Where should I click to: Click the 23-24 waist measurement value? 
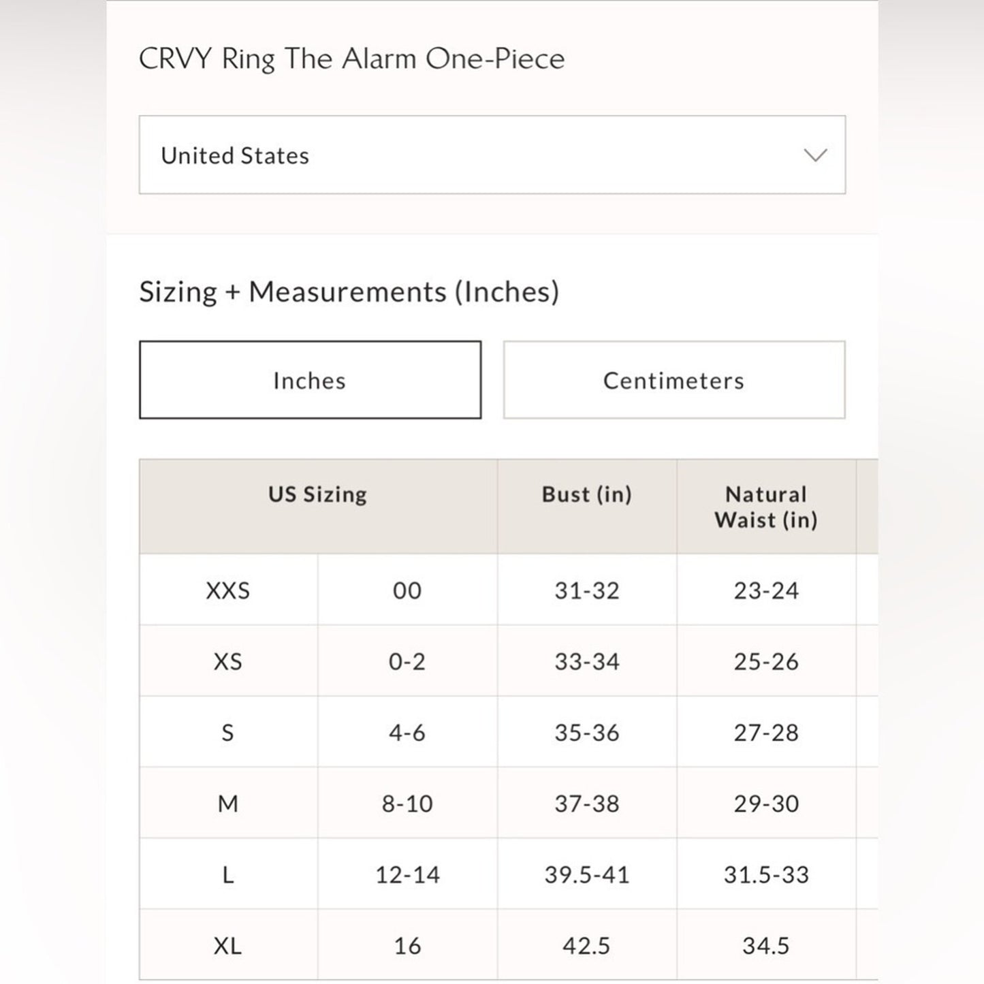(765, 590)
